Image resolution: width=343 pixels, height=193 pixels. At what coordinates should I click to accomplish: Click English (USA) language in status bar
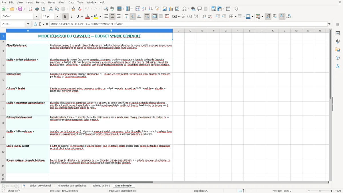[201, 191]
